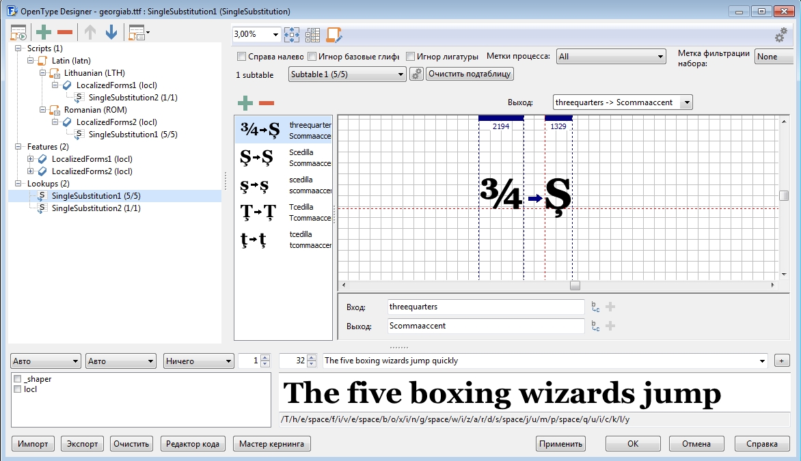Click plus icon beside Вход field
801x461 pixels.
pyautogui.click(x=610, y=307)
